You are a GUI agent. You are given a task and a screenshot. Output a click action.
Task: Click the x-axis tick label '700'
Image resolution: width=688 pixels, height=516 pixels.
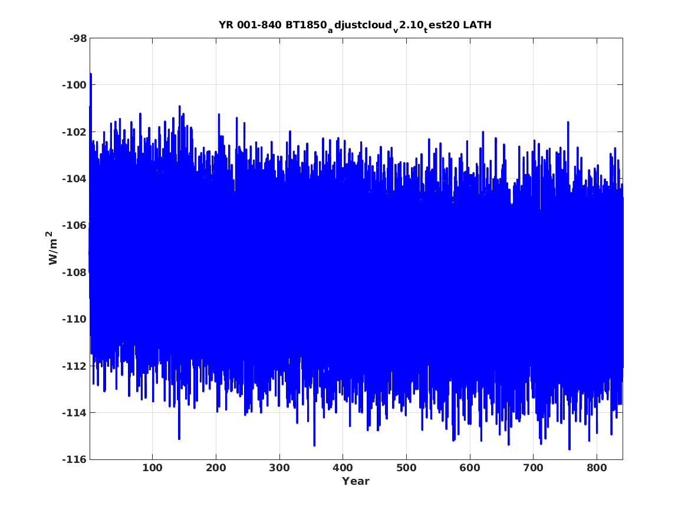tap(533, 468)
